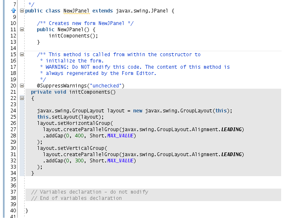Click the 'Creates new form NewJPanel' comment
287x224 pixels.
[x=85, y=23]
